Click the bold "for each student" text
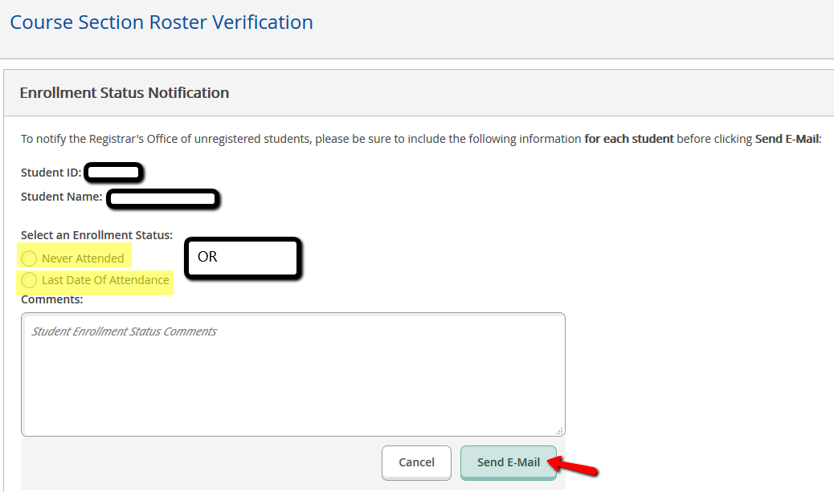The image size is (834, 492). tap(628, 139)
